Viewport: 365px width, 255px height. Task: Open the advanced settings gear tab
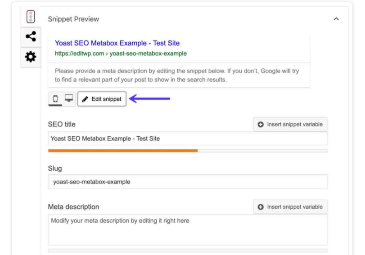coord(31,57)
